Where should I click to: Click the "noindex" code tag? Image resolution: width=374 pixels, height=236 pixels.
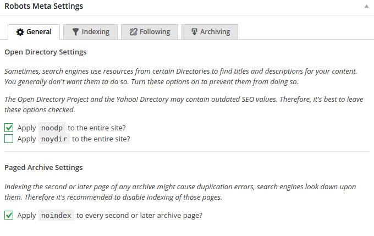click(56, 215)
